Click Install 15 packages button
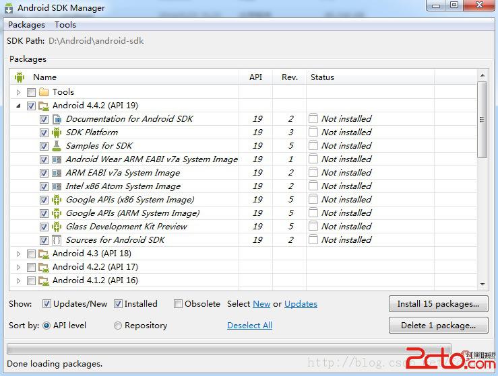498x376 pixels. (438, 304)
